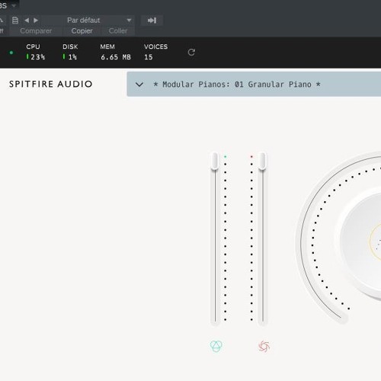Click the SPITFIRE AUDIO logo
The width and height of the screenshot is (381, 381).
click(51, 84)
